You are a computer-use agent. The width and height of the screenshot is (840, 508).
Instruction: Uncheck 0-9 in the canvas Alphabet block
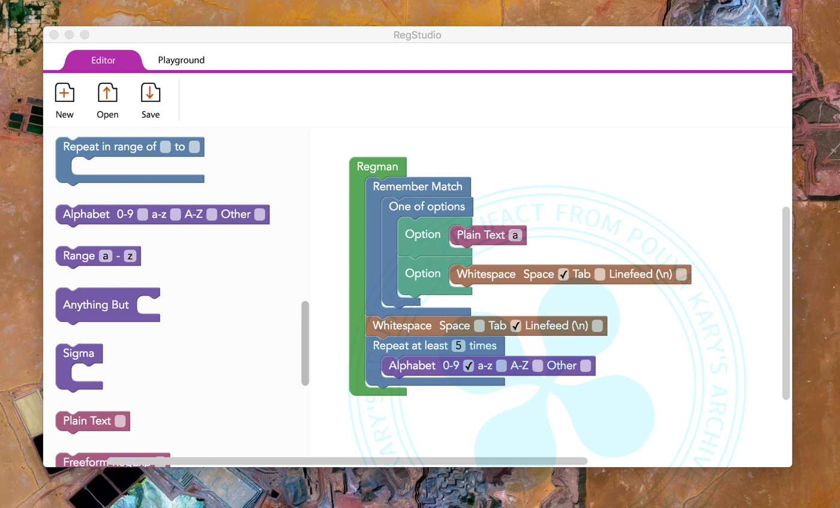click(x=469, y=366)
